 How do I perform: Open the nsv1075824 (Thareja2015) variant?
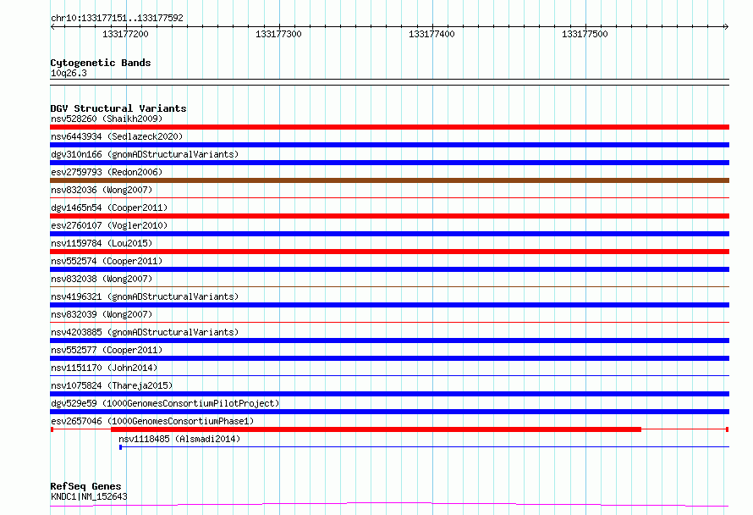click(109, 385)
